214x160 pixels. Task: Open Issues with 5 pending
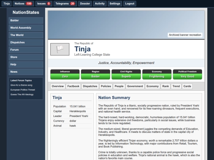(44, 4)
